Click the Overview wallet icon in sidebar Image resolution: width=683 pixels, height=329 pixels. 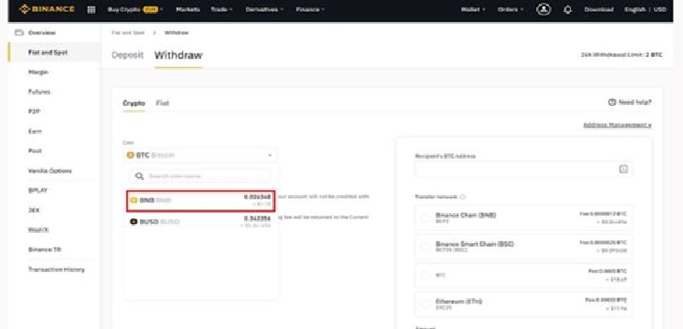coord(19,32)
